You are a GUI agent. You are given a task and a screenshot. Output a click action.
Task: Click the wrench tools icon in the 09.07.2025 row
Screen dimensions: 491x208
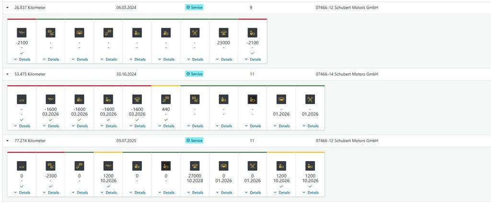click(x=252, y=166)
